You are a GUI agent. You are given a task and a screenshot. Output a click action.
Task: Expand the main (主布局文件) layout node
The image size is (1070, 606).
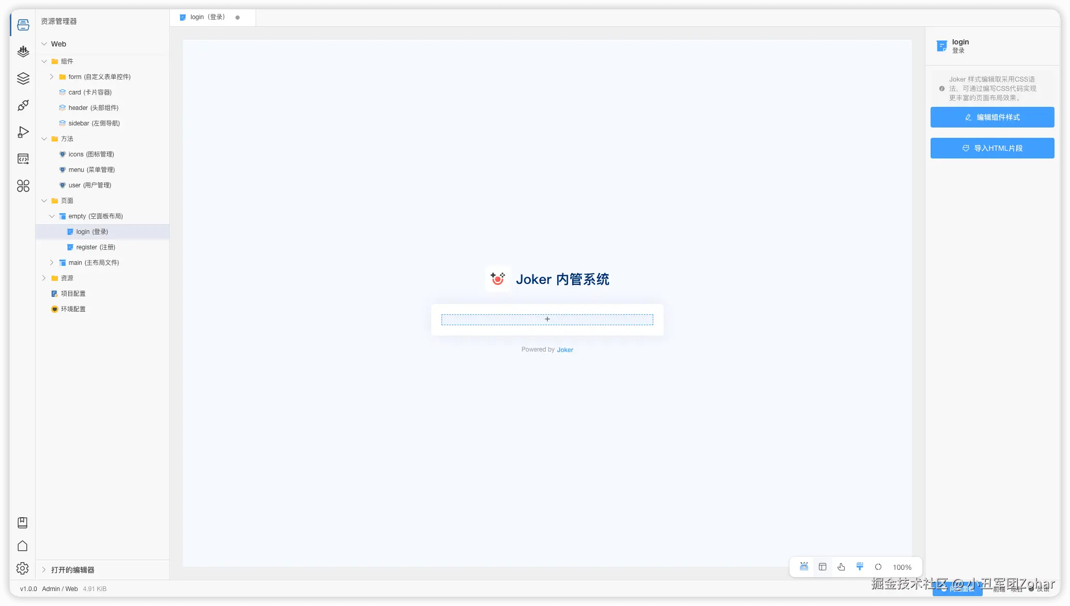coord(52,263)
